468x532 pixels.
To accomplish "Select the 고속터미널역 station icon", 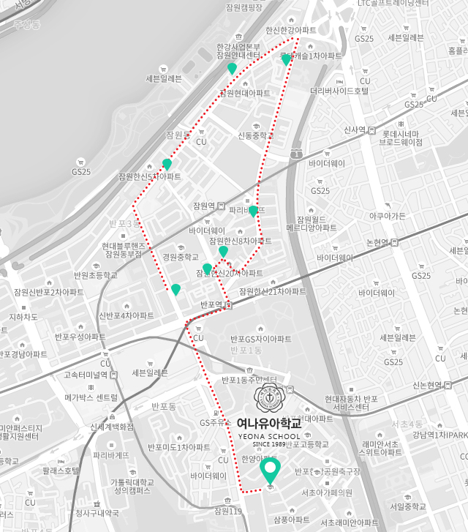I will 113,375.
